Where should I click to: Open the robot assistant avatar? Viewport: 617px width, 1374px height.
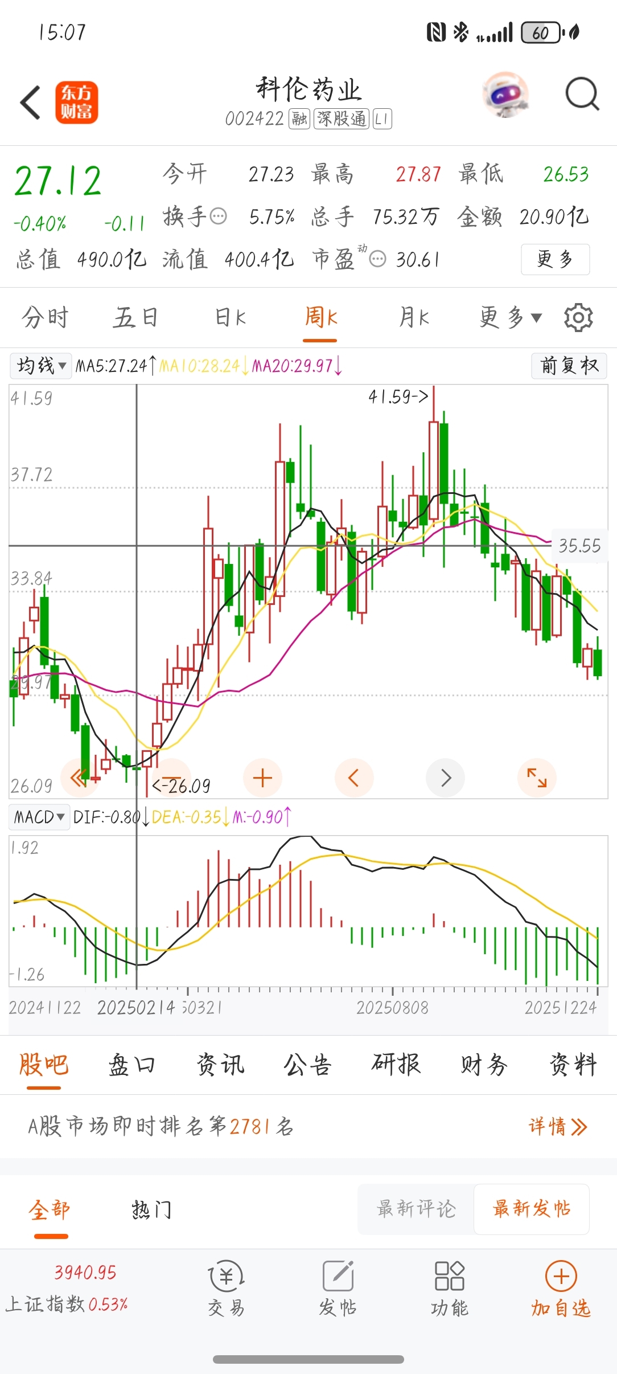(x=505, y=95)
